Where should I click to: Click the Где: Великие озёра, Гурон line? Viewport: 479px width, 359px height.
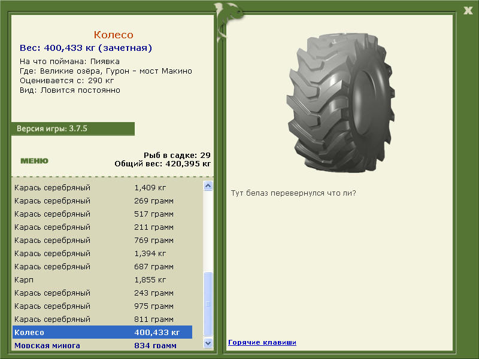pos(106,71)
